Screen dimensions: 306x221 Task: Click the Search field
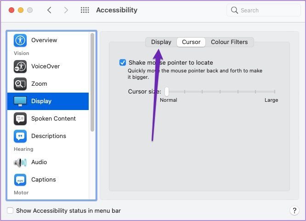coord(264,10)
